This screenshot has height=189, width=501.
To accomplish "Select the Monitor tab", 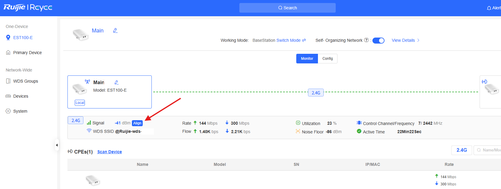I will pos(307,59).
